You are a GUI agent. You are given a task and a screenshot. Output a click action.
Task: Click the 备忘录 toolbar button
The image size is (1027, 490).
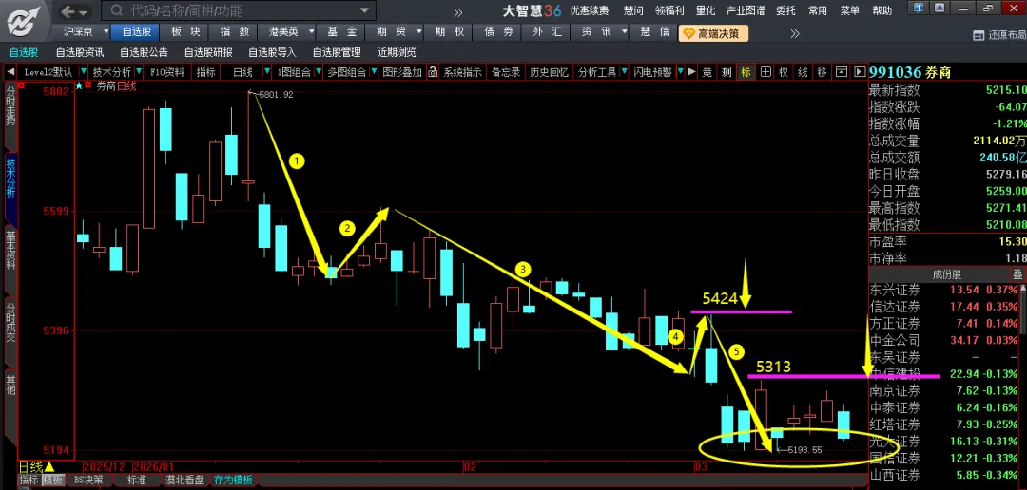coord(506,72)
